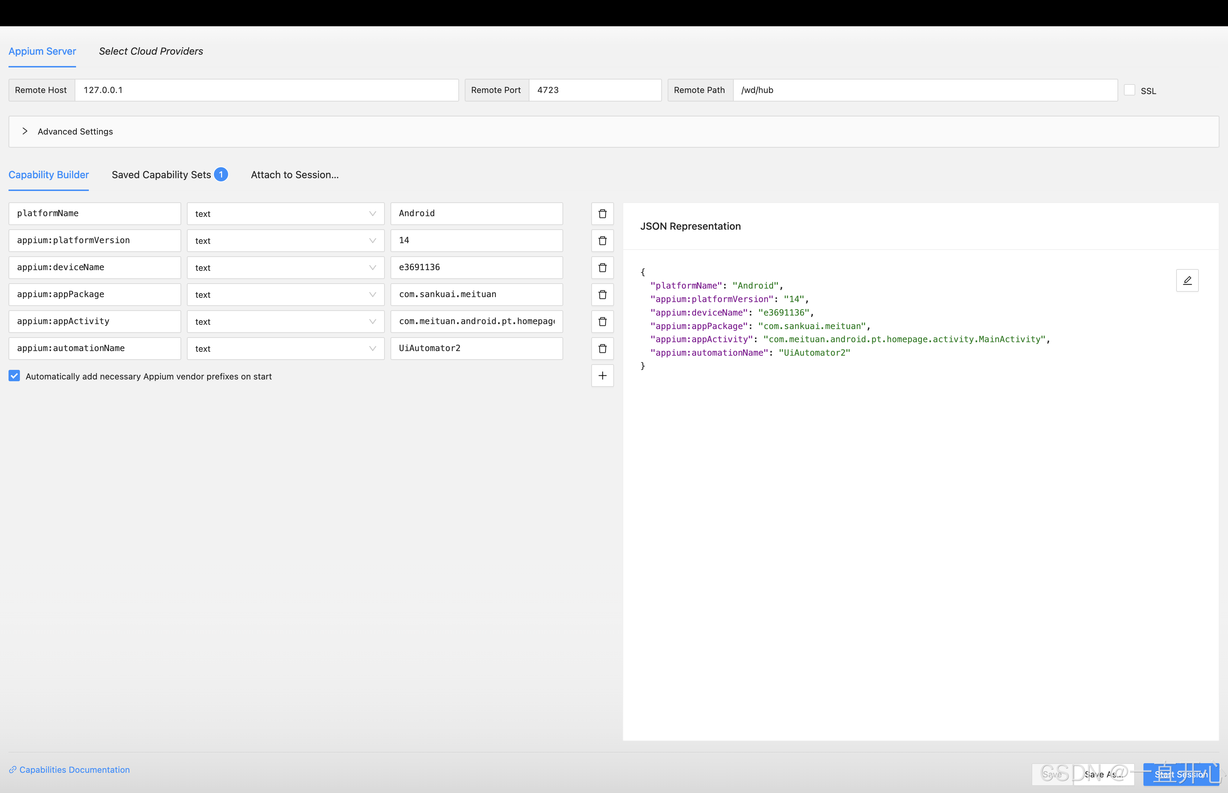
Task: Delete the appium:automationName capability row
Action: click(x=602, y=349)
